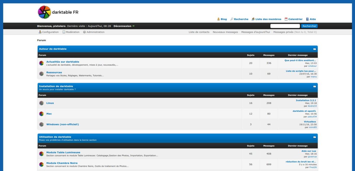Screen dimensions: 355x171
Task: Click Déconnexion to log out
Action: point(122,26)
